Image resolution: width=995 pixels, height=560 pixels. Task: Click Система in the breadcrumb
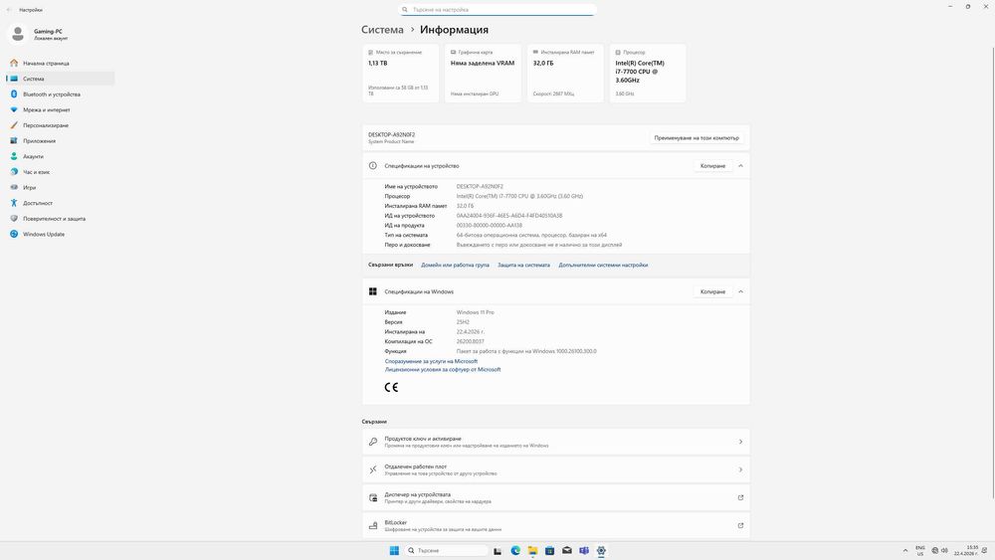coord(382,30)
